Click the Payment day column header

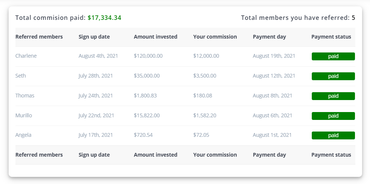point(269,37)
